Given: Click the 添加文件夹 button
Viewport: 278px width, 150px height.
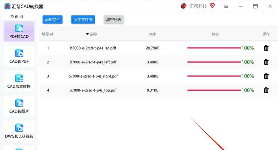Looking at the screenshot, I should tap(83, 19).
